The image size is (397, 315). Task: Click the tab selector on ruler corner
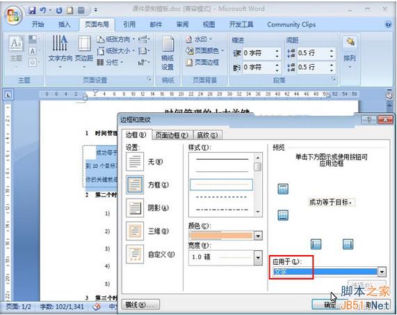coord(8,95)
